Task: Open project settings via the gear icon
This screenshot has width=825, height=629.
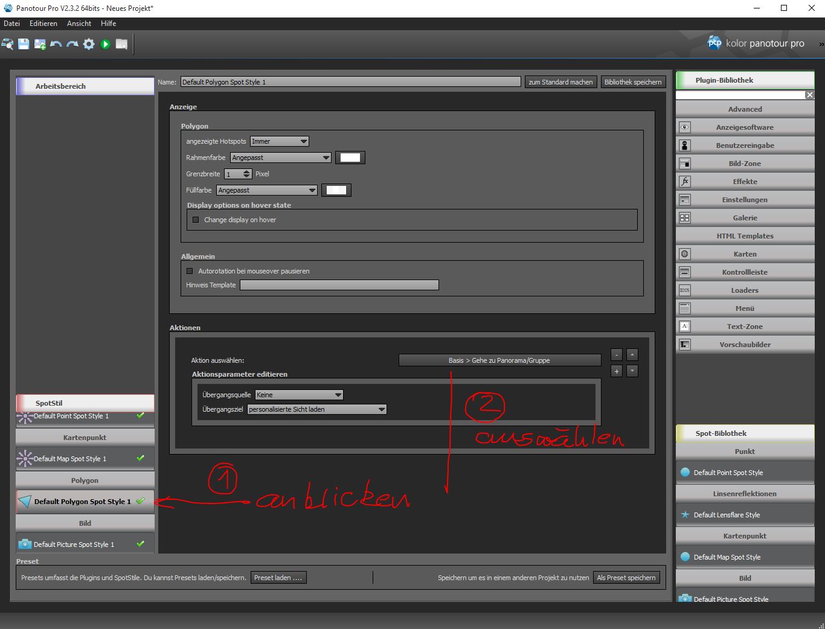Action: (x=89, y=44)
